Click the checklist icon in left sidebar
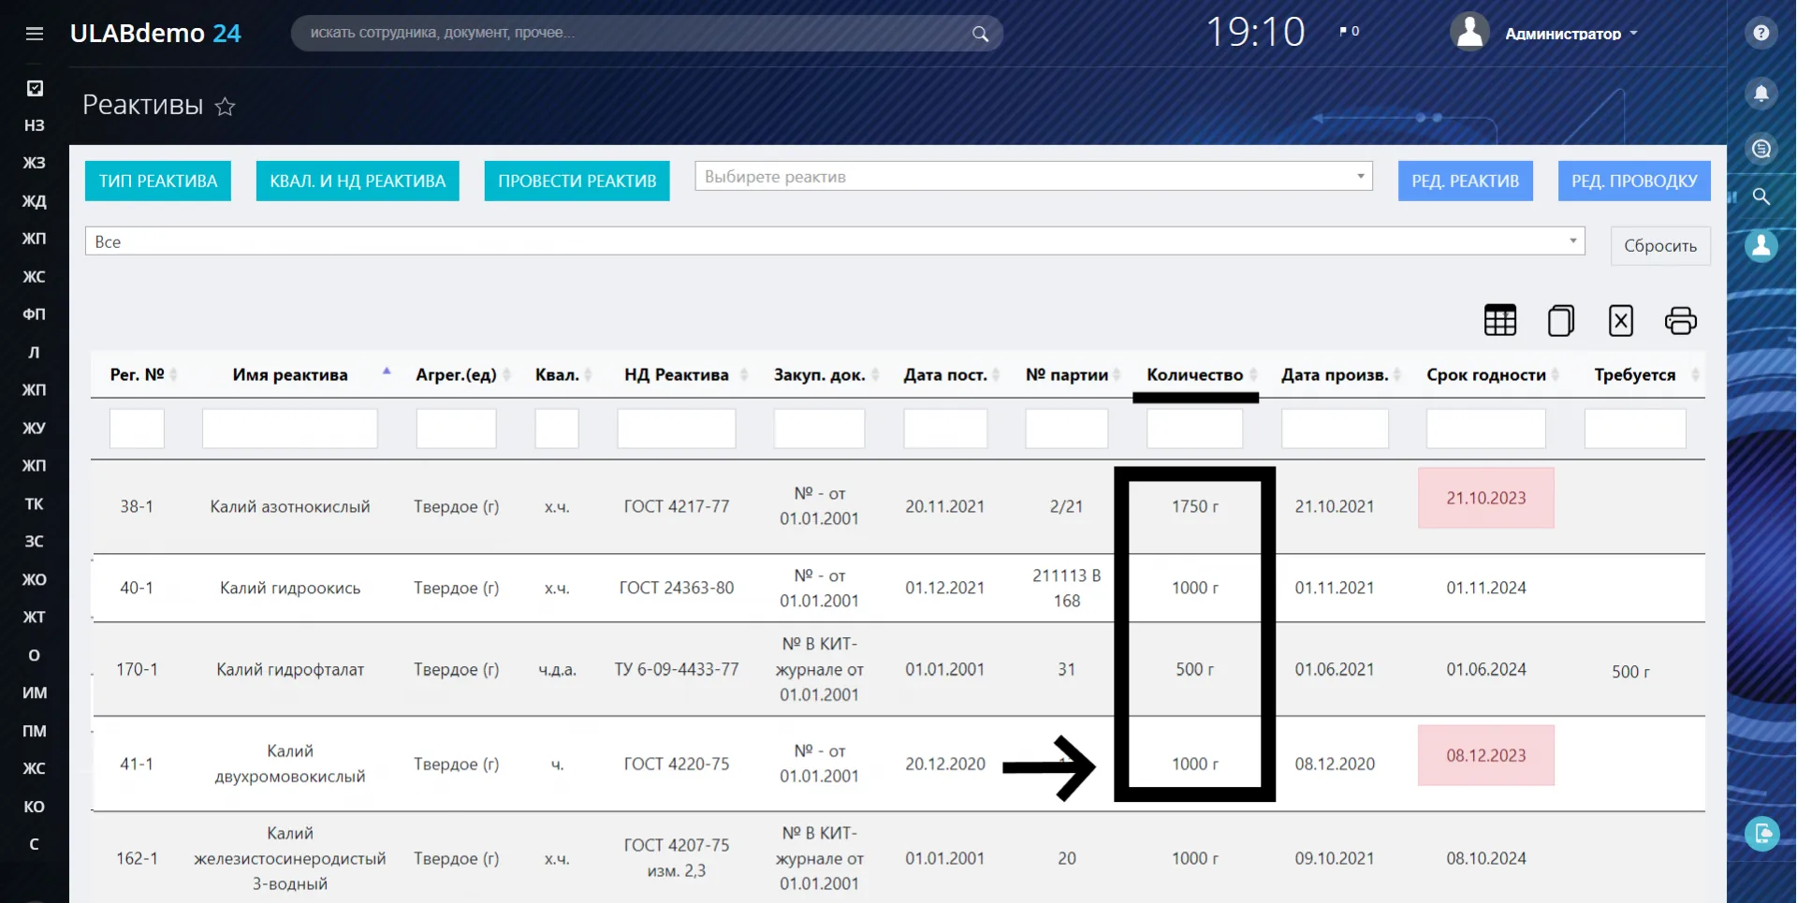This screenshot has width=1797, height=903. 35,88
